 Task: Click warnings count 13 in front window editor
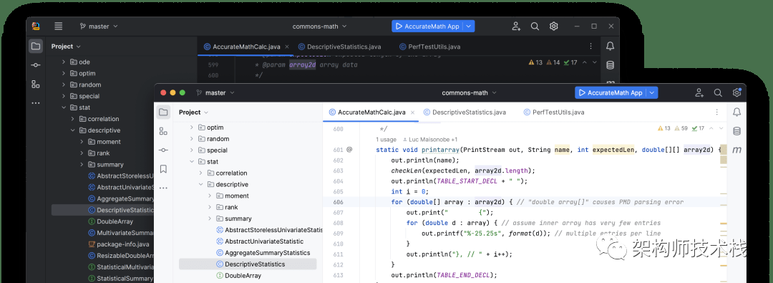click(x=664, y=128)
